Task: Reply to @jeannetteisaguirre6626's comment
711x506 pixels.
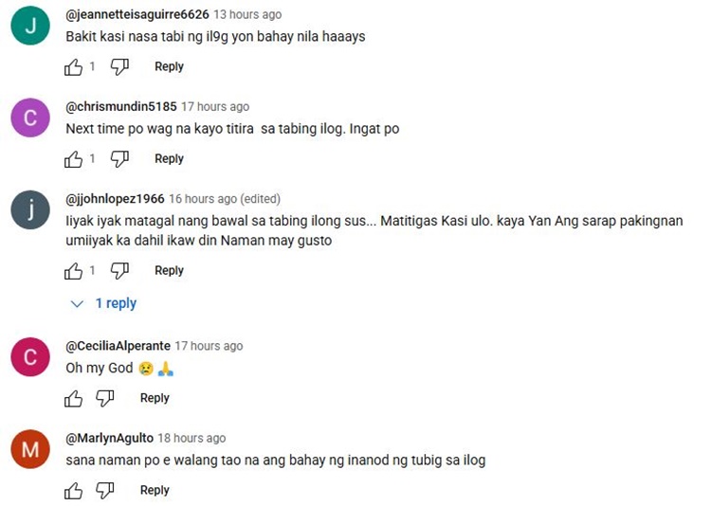Action: click(169, 66)
